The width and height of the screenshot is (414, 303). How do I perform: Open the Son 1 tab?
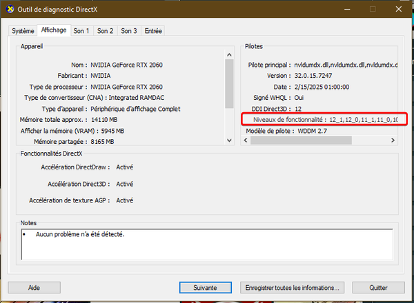click(x=81, y=31)
